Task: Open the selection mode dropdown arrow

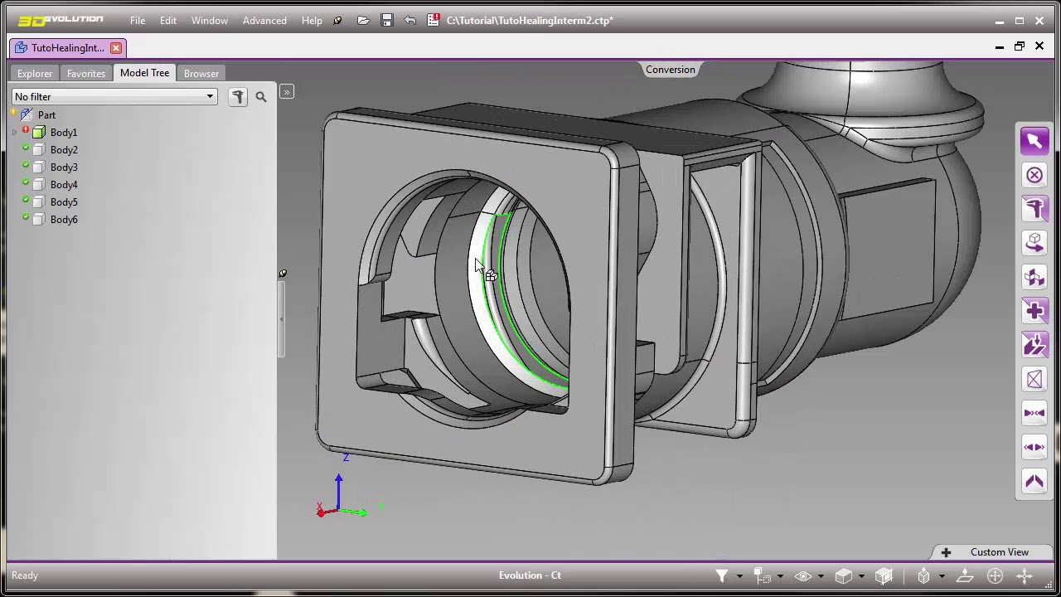Action: tap(780, 576)
